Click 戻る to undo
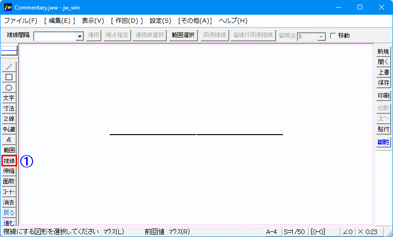The height and width of the screenshot is (237, 393). (x=9, y=213)
